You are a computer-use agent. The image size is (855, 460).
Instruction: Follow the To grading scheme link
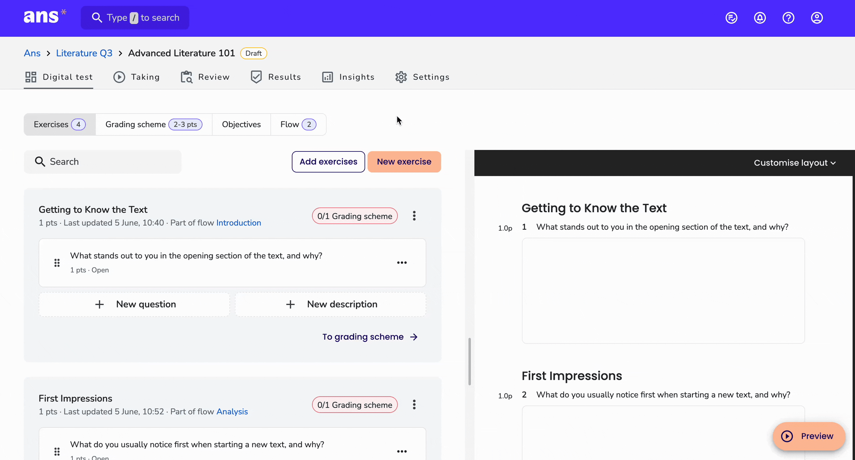[370, 337]
